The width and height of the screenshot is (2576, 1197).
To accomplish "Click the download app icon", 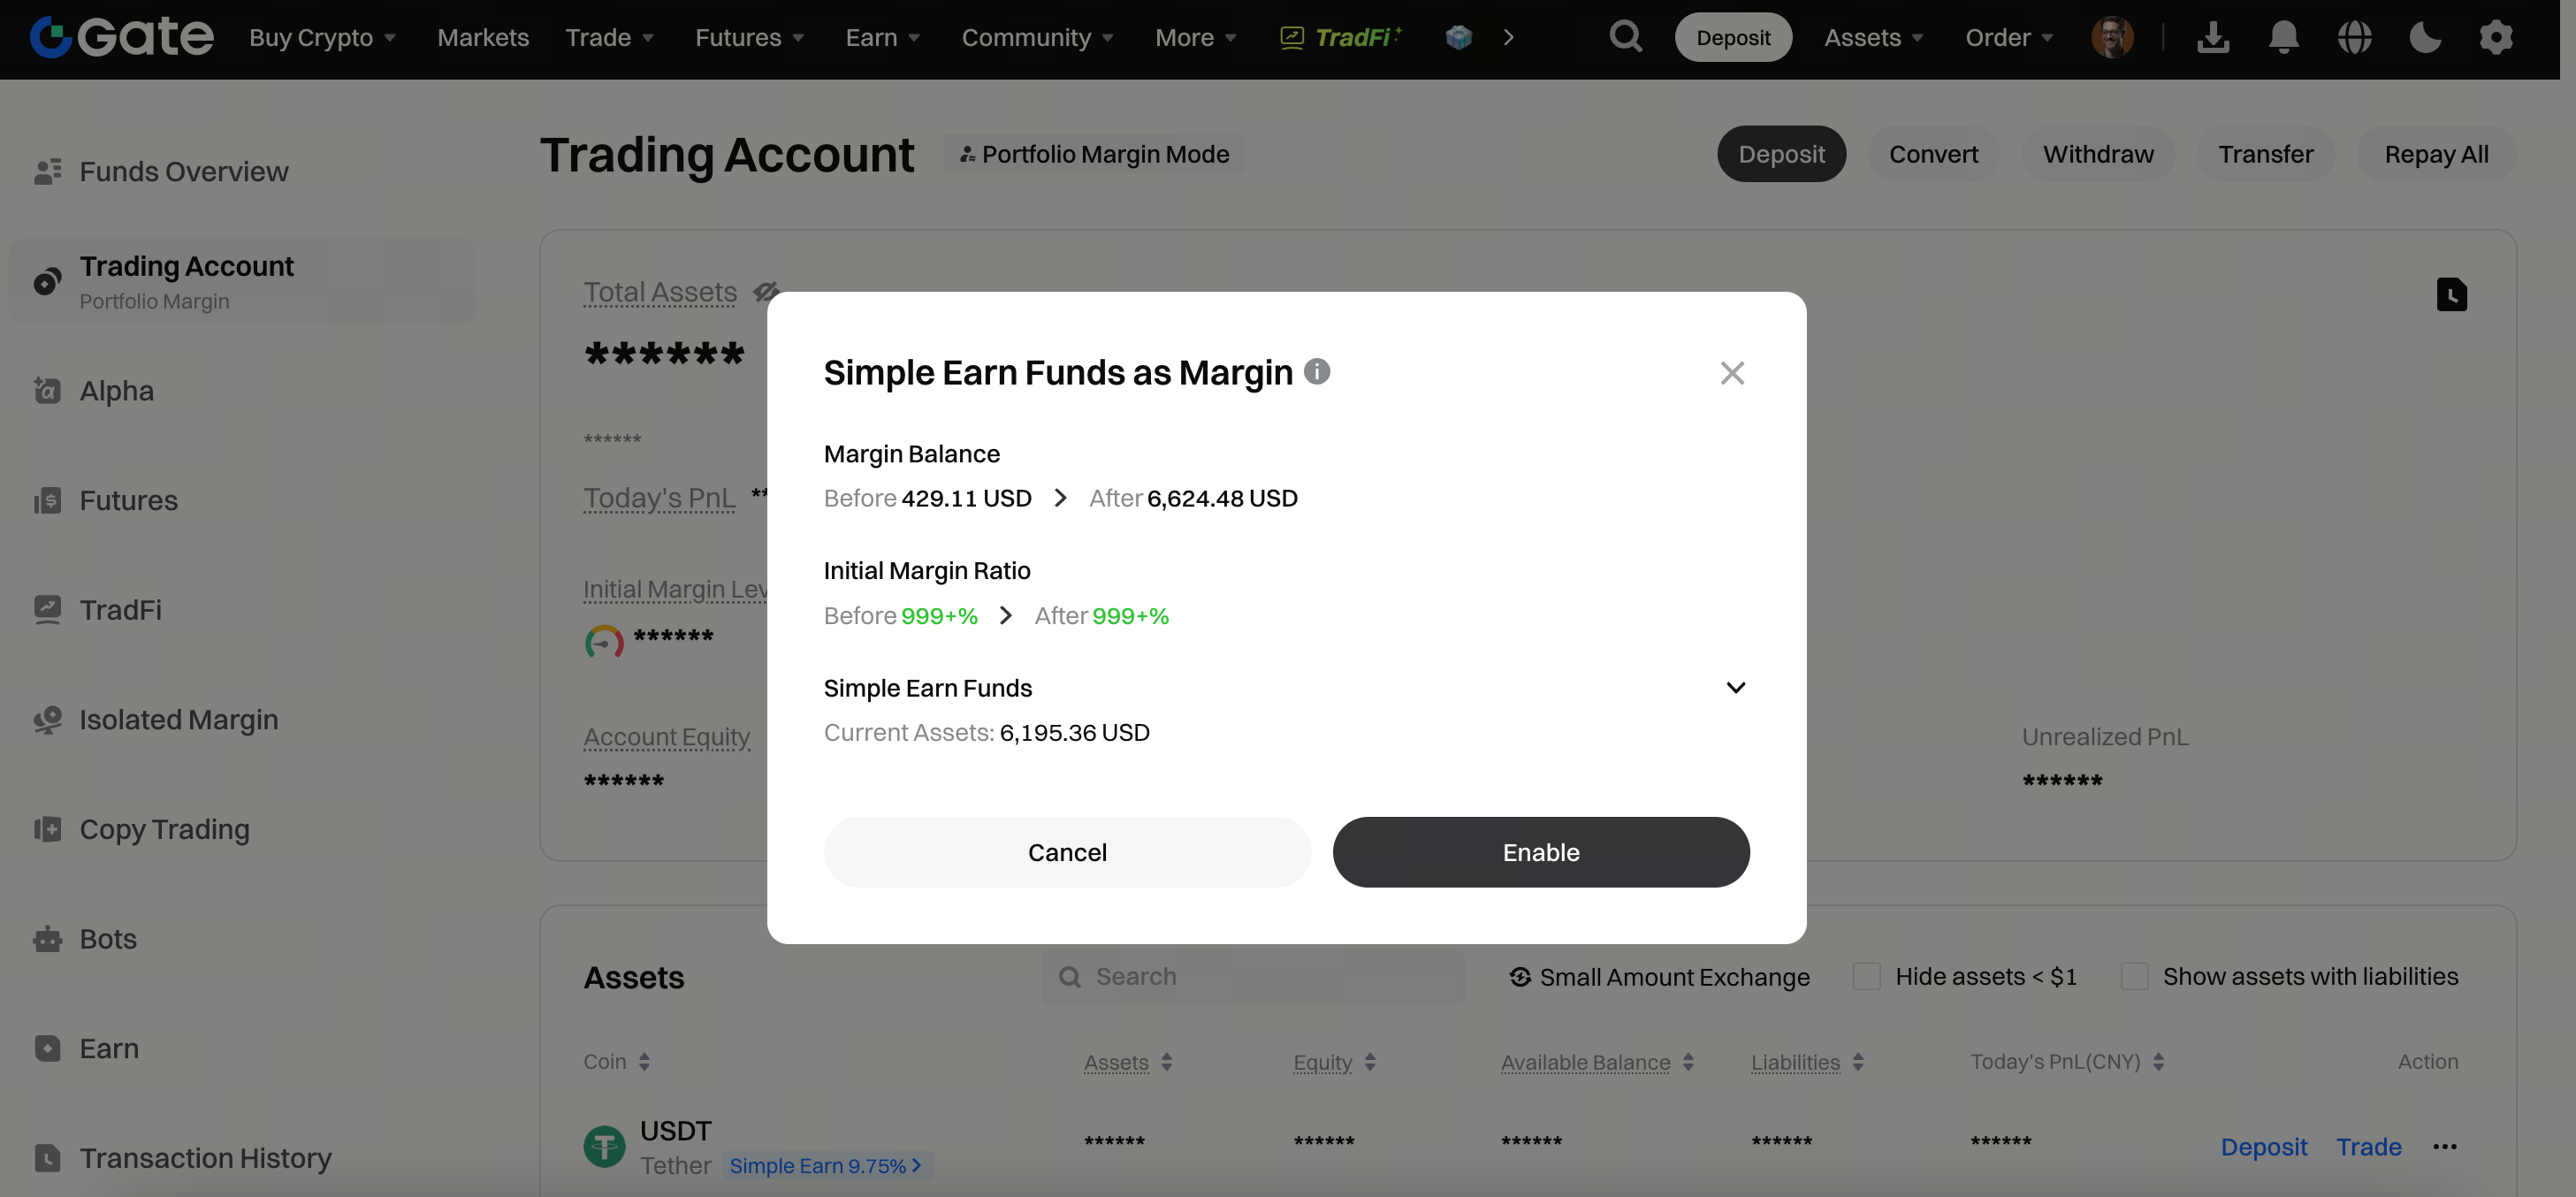I will coord(2212,37).
